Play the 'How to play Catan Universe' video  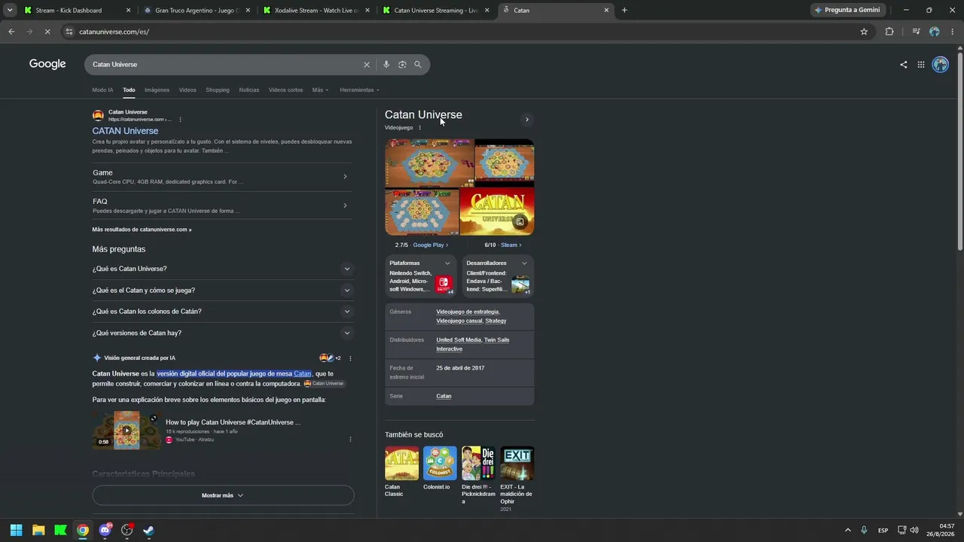click(x=127, y=431)
